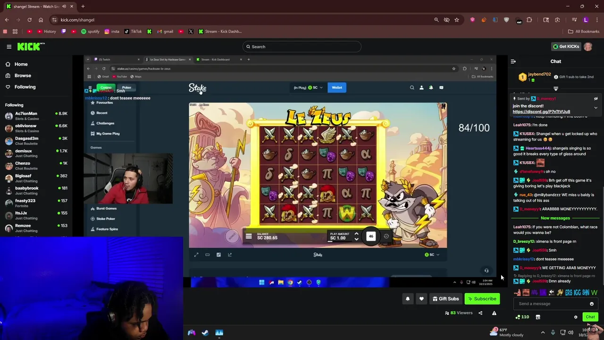
Task: Open the Chrome three-dot menu
Action: click(596, 20)
